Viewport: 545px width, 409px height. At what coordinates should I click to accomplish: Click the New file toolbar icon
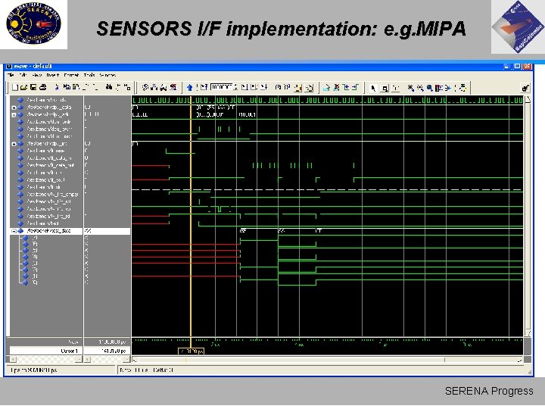14,88
